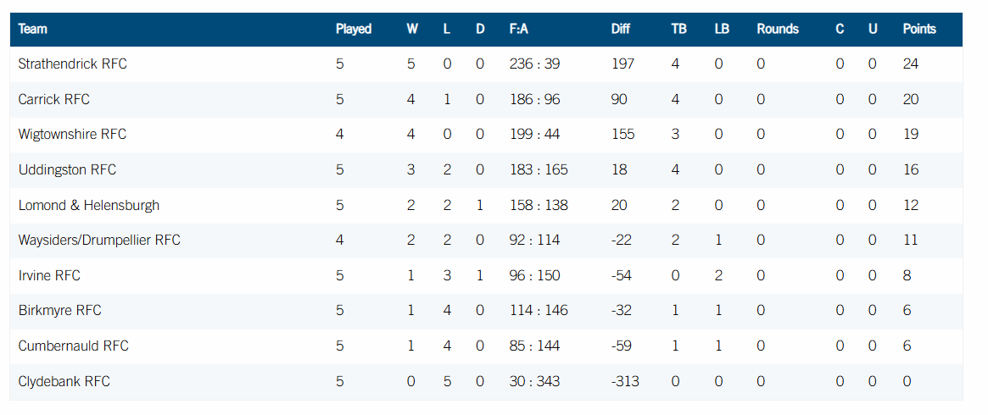Select the TB column header
The height and width of the screenshot is (415, 988).
pyautogui.click(x=678, y=29)
